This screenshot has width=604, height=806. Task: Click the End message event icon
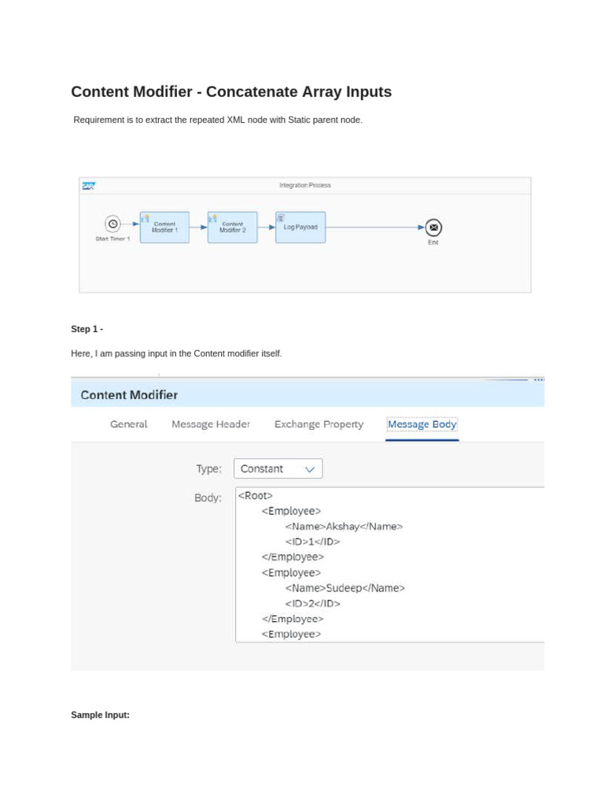point(433,227)
